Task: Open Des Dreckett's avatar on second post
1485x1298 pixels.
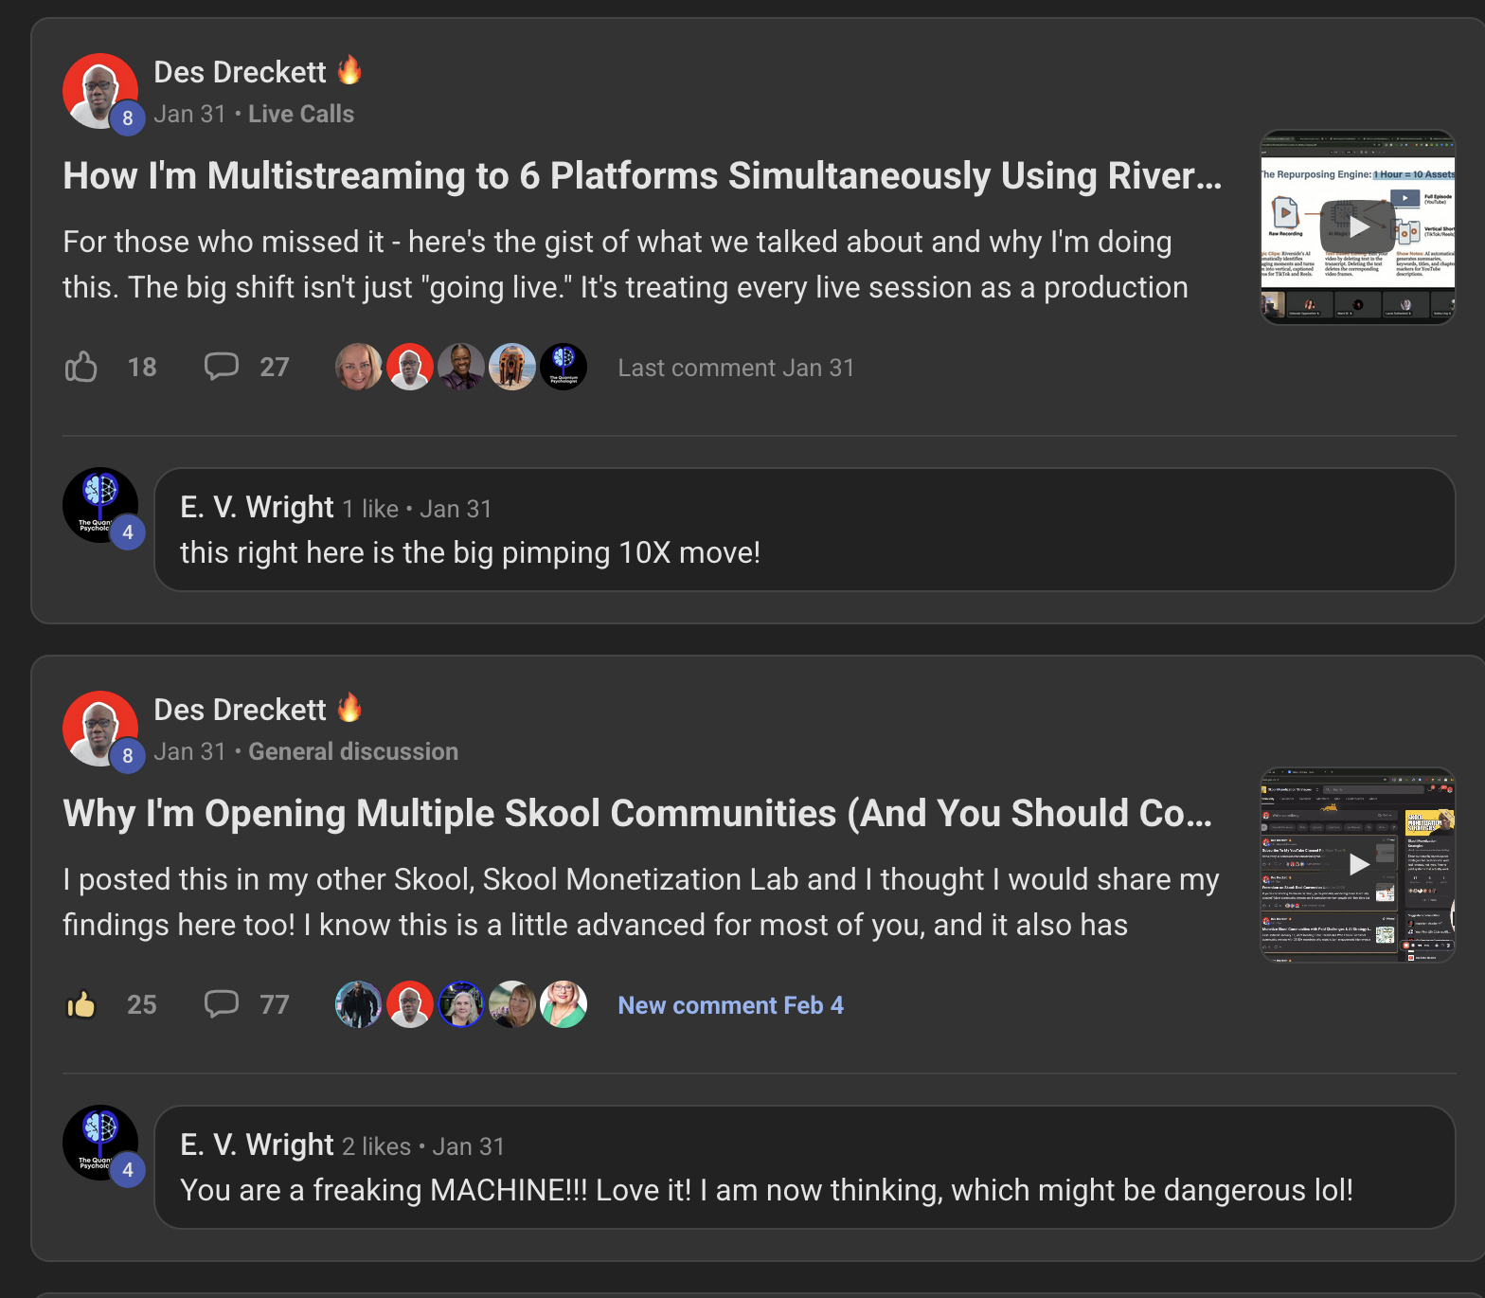Action: pos(100,729)
